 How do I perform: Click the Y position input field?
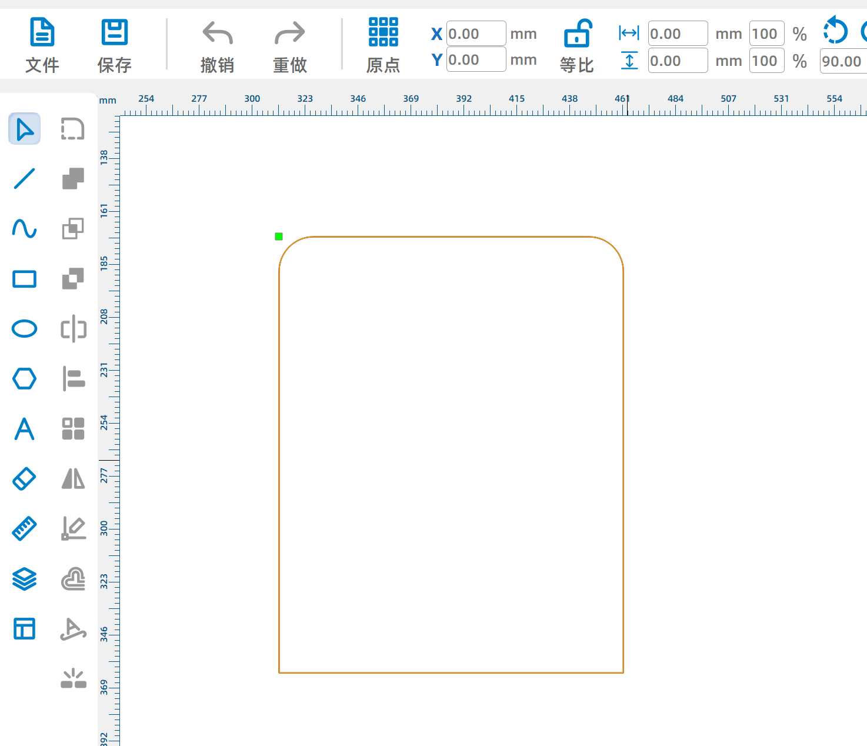tap(475, 60)
